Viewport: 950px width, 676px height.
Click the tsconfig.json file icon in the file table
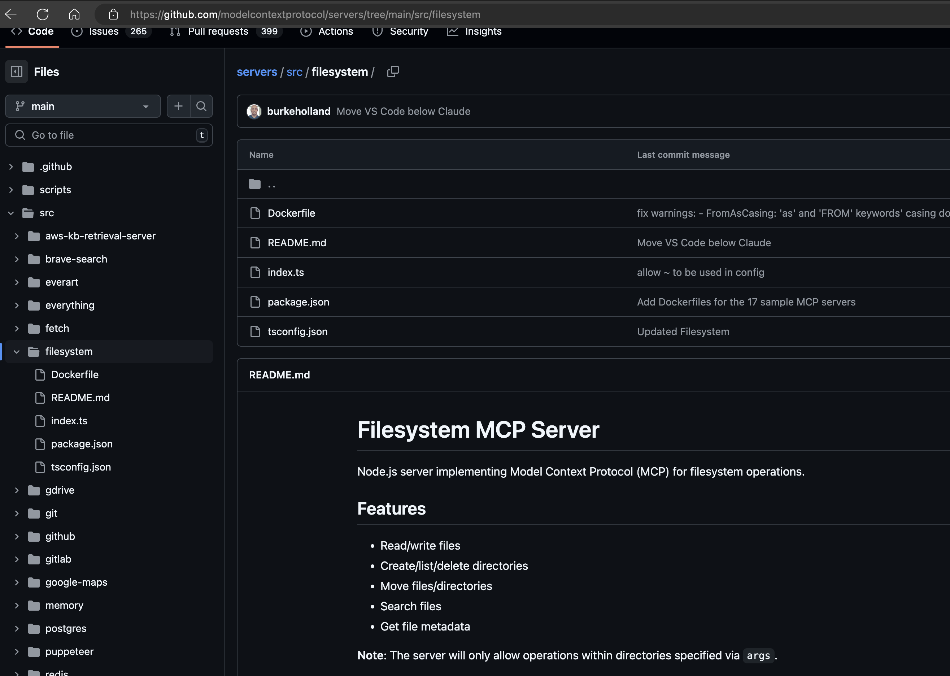point(255,331)
